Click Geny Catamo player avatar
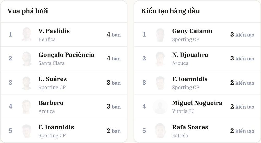 click(160, 35)
